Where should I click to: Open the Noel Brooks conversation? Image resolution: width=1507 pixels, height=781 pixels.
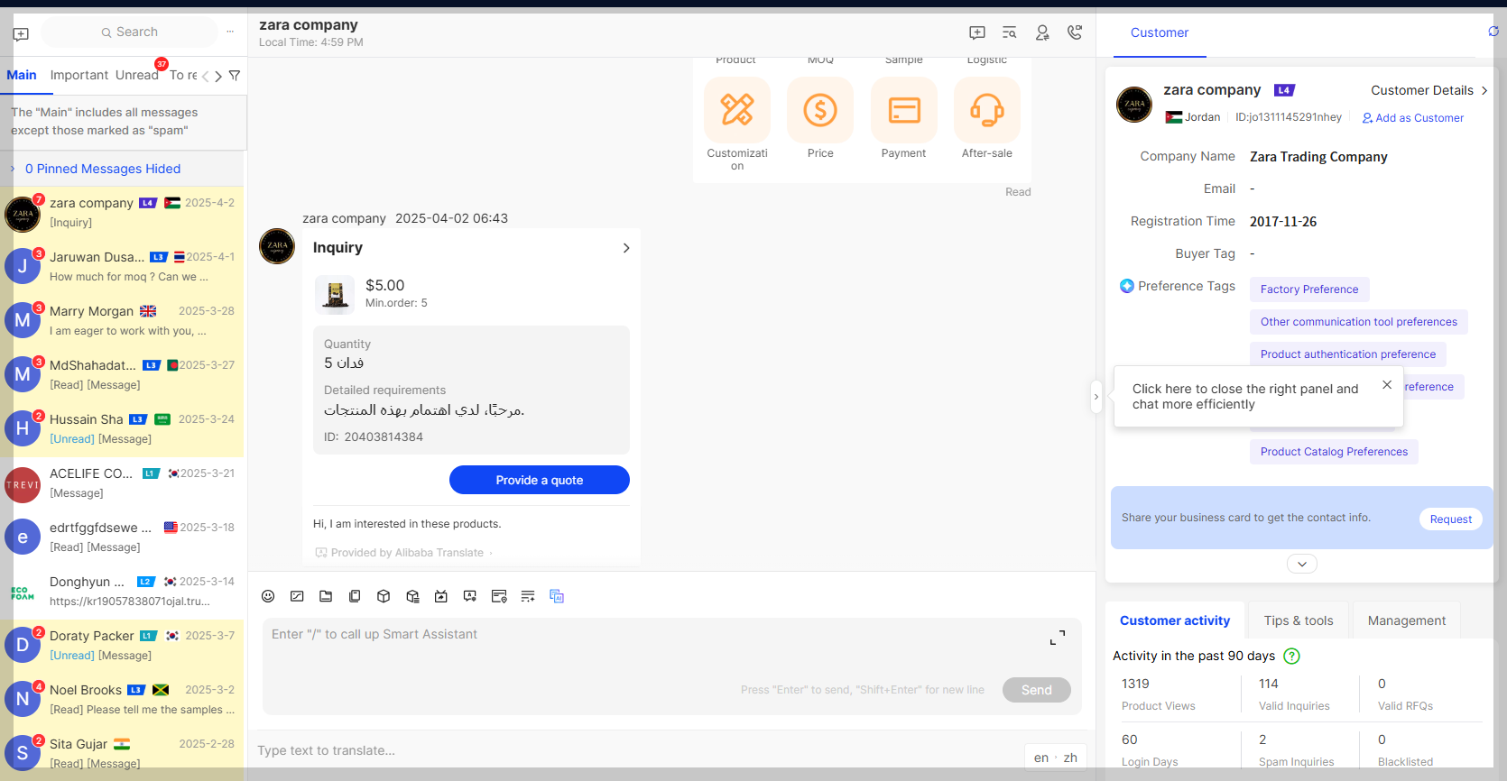[x=122, y=699]
